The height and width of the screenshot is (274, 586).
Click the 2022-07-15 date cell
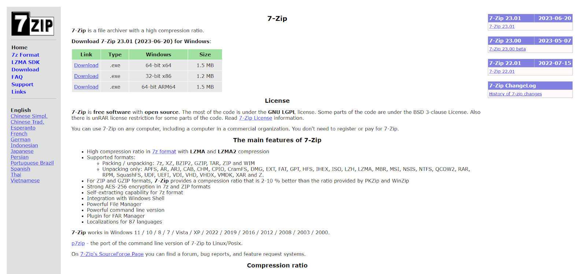(x=553, y=63)
